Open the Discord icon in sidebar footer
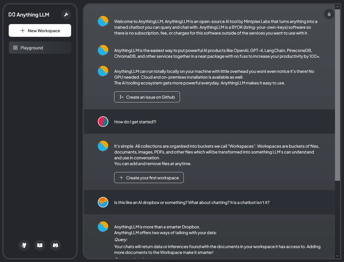 click(x=55, y=245)
